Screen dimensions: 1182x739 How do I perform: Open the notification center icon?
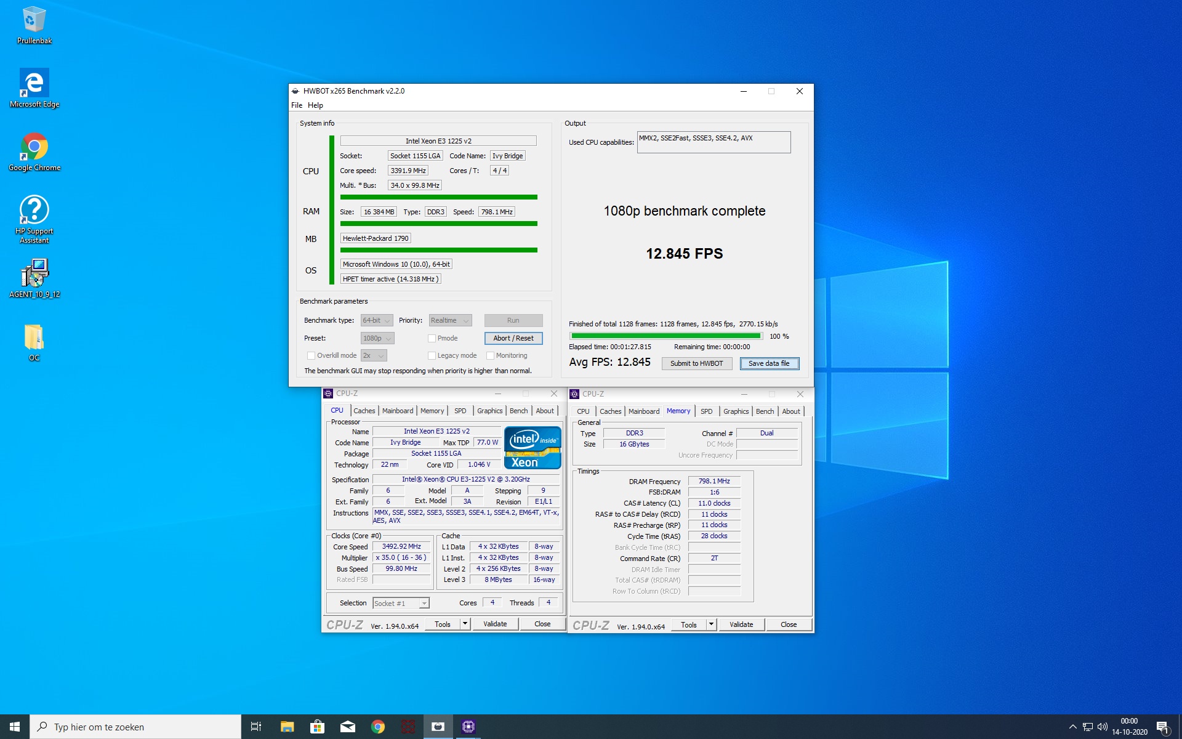tap(1162, 727)
